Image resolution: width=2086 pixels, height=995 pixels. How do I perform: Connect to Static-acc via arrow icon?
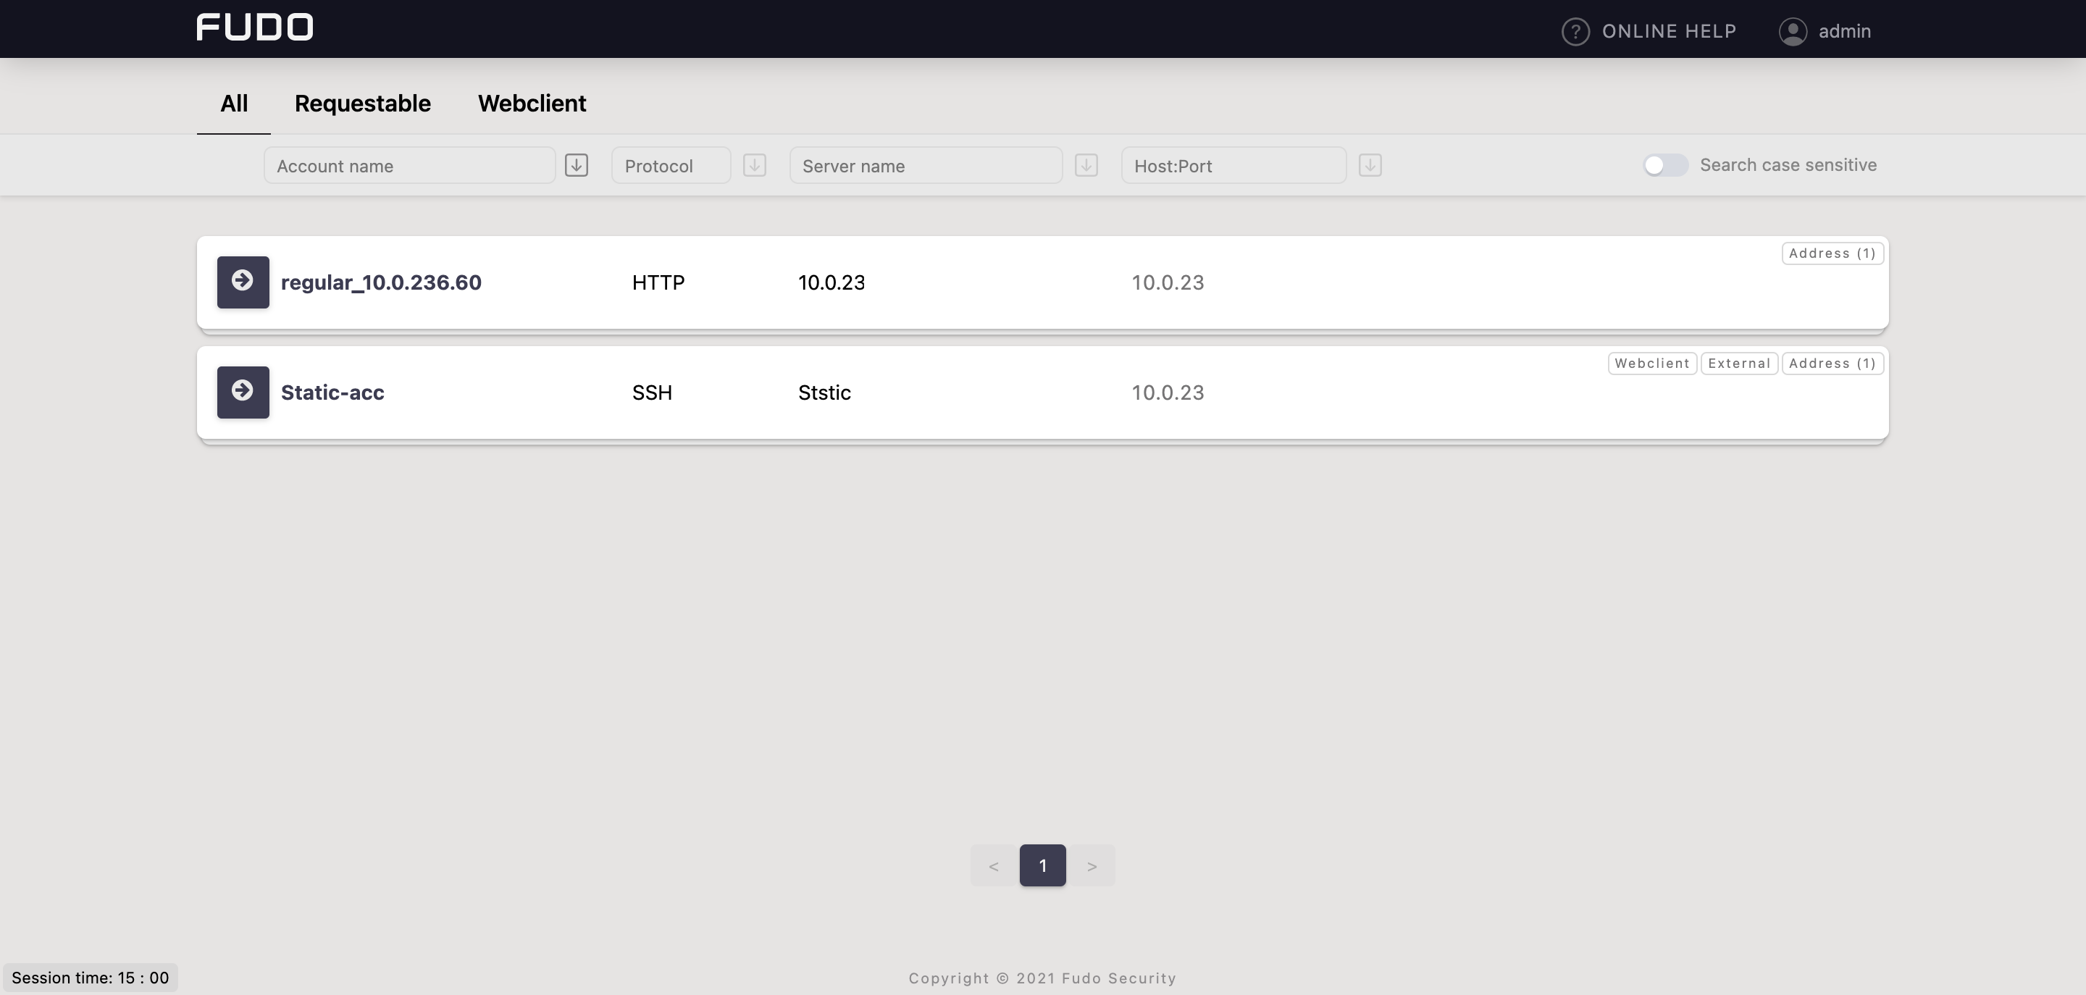click(x=243, y=392)
